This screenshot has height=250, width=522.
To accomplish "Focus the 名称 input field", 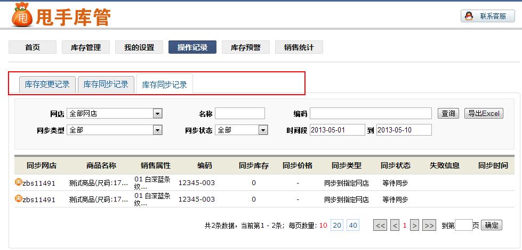I will [x=240, y=113].
